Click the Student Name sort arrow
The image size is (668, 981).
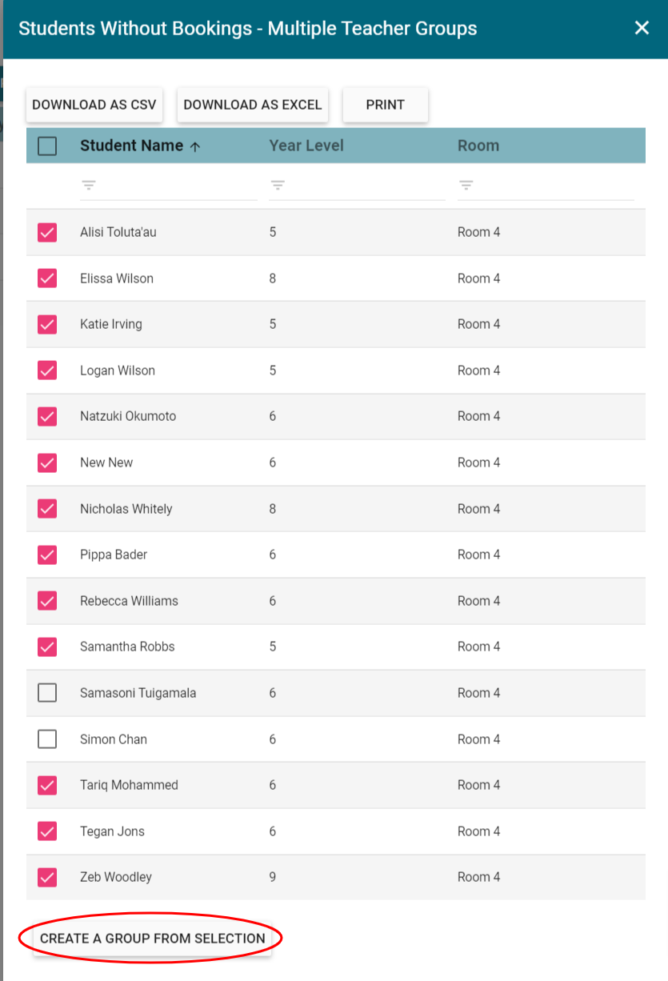tap(195, 146)
